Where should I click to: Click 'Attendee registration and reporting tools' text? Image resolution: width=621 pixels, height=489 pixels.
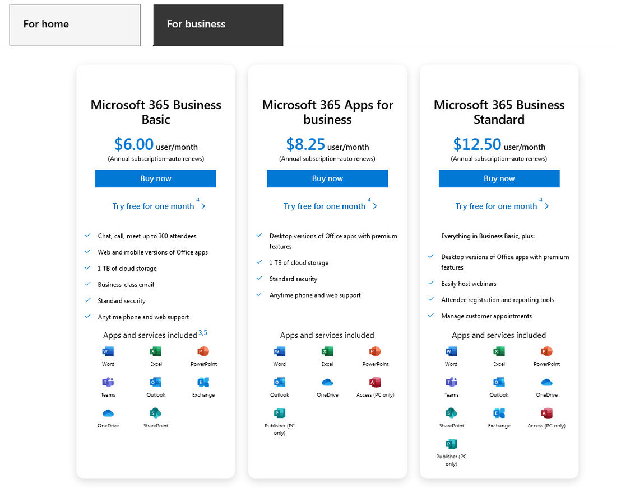pos(498,300)
